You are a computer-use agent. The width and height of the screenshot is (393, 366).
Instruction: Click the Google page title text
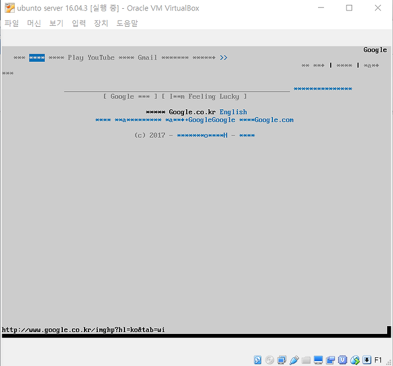375,50
